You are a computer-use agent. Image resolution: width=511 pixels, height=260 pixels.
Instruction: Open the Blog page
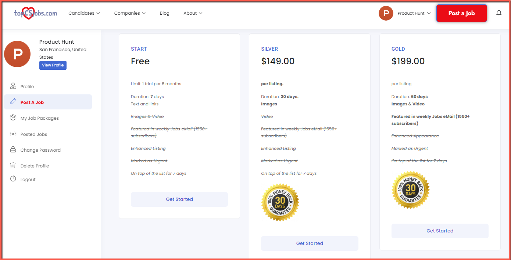pos(165,13)
